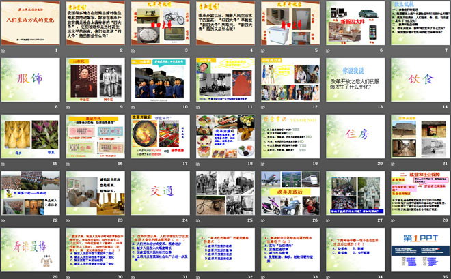Select slide 28 titled 就业和社会保障
This screenshot has height=279, width=451.
tap(420, 193)
